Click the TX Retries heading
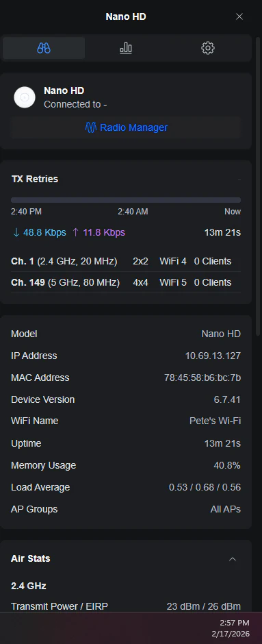The image size is (262, 644). [x=34, y=179]
